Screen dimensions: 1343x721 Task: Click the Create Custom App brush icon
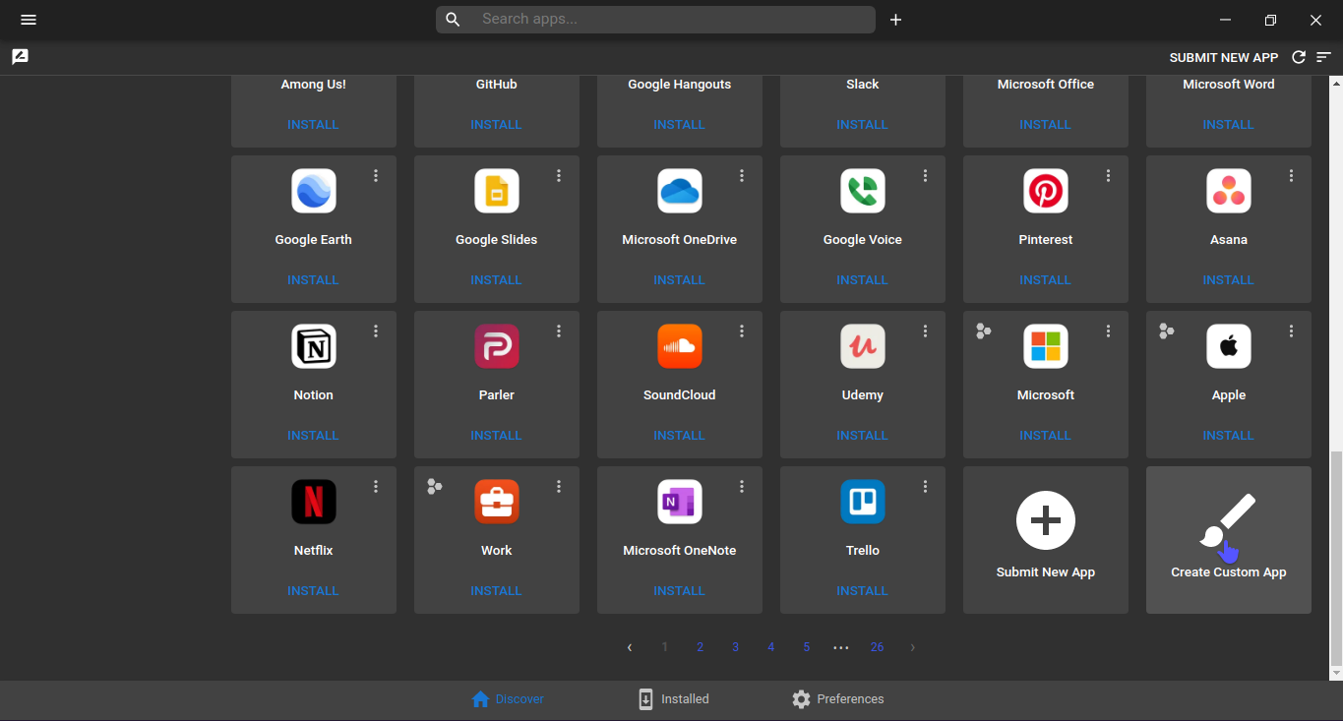click(1229, 519)
